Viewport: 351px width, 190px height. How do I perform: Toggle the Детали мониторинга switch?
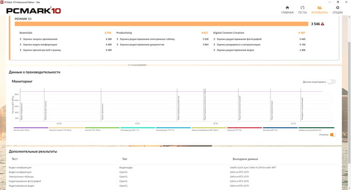pos(331,82)
